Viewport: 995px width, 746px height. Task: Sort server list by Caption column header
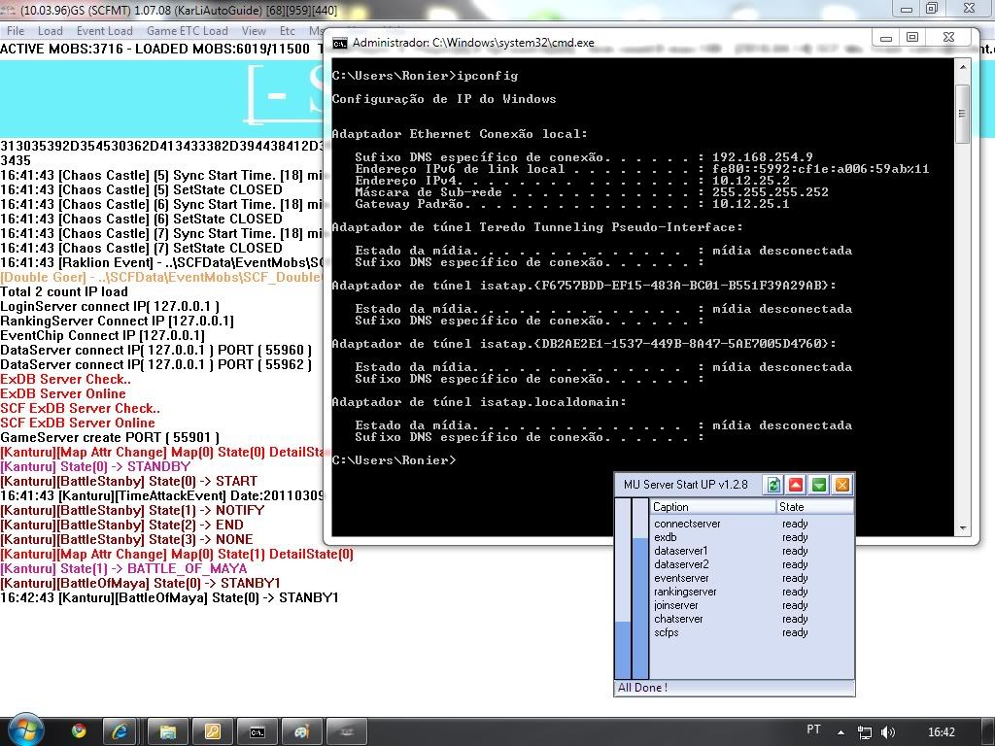click(x=712, y=507)
